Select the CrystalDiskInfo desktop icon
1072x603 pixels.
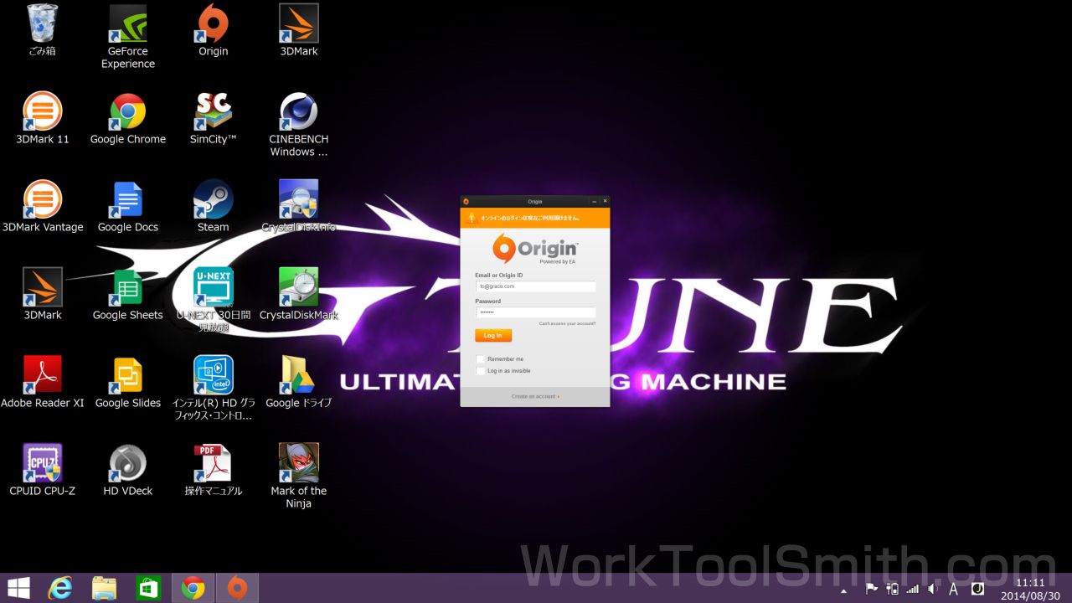(x=299, y=206)
